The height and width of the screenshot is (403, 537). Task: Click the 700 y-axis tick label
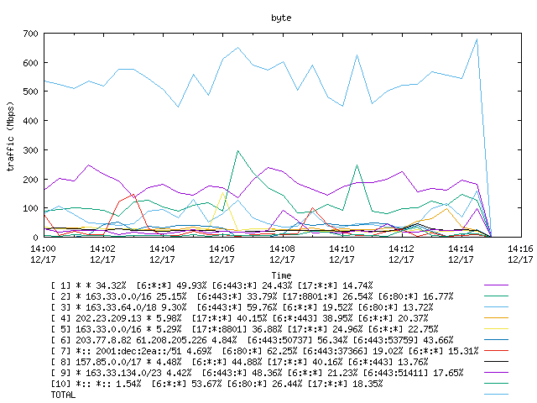point(30,34)
